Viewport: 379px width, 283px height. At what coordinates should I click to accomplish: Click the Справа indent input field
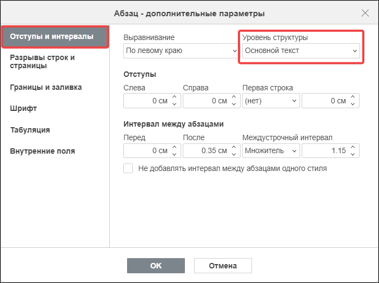[211, 101]
